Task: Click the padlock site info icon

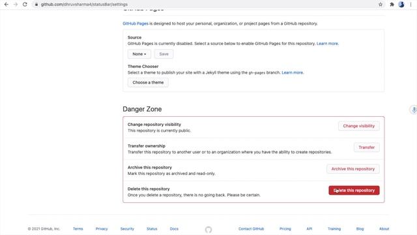Action: click(x=36, y=5)
